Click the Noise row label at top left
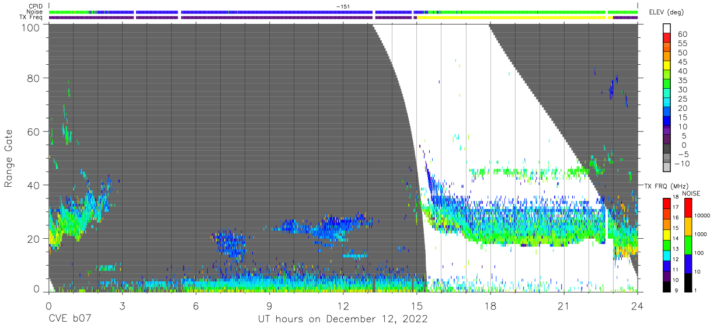 tap(34, 12)
